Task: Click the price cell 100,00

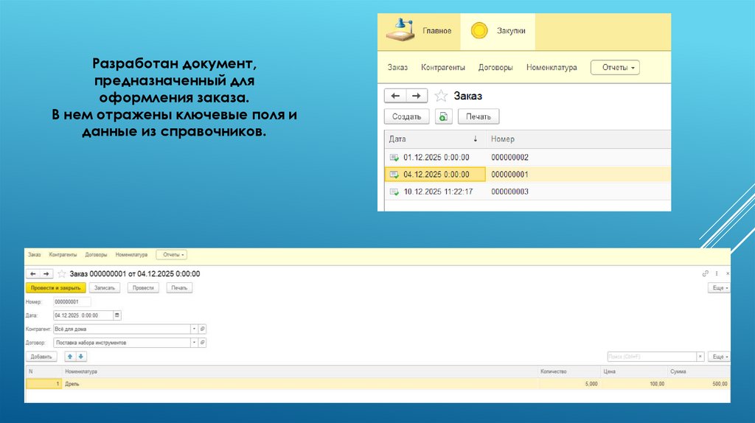Action: click(633, 384)
